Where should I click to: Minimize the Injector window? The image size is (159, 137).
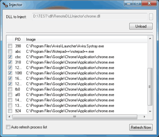click(x=129, y=4)
